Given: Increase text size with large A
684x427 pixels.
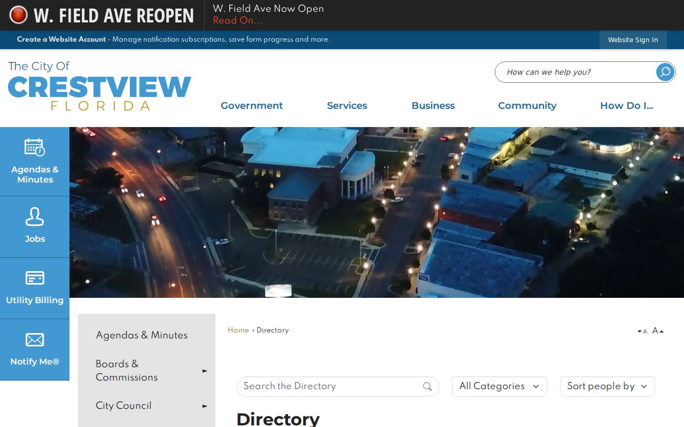Looking at the screenshot, I should (x=658, y=331).
